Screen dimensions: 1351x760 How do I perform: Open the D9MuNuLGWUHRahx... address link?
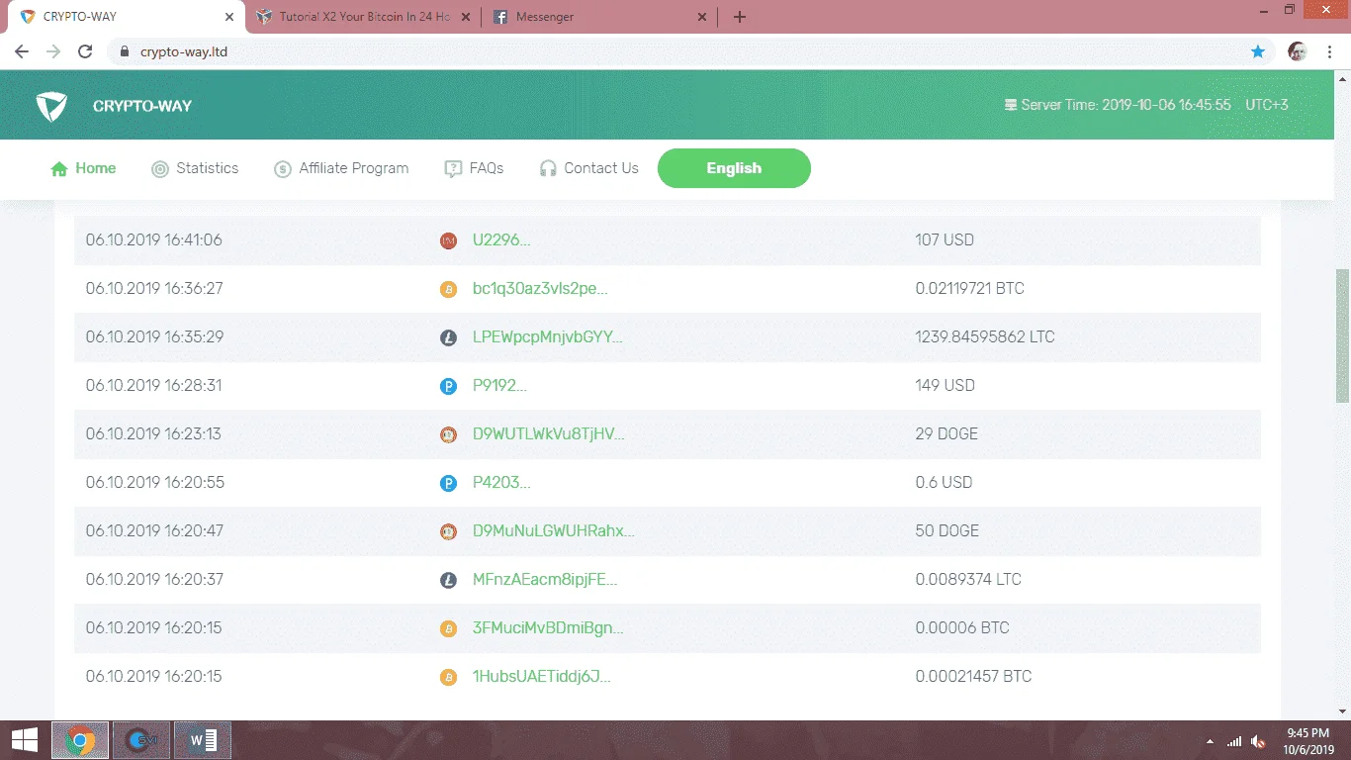coord(554,531)
